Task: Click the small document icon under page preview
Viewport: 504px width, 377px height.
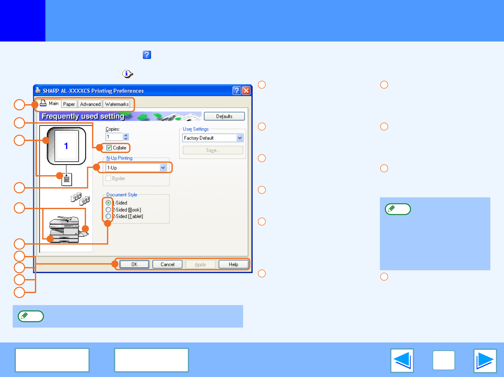Action: (67, 180)
